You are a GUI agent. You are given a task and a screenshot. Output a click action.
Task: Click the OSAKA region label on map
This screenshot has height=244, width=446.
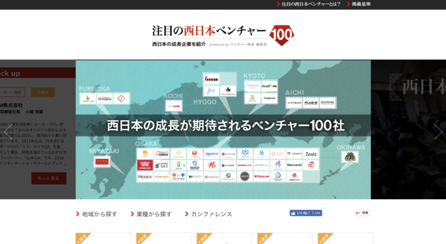pyautogui.click(x=146, y=143)
